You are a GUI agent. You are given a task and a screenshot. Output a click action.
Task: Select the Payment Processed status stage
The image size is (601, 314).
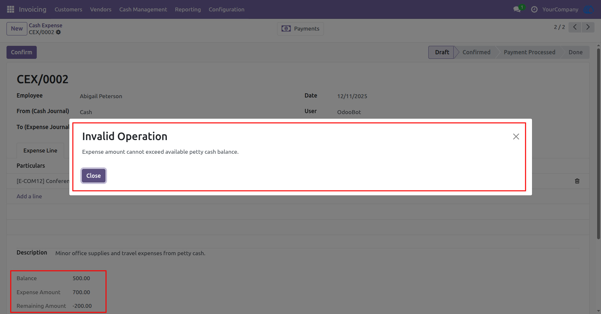(529, 52)
